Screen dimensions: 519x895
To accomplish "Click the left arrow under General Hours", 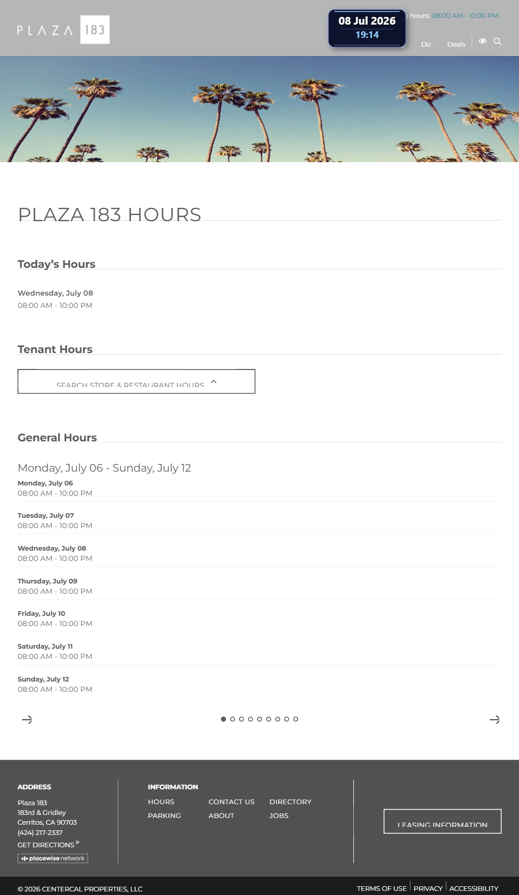I will (x=27, y=719).
